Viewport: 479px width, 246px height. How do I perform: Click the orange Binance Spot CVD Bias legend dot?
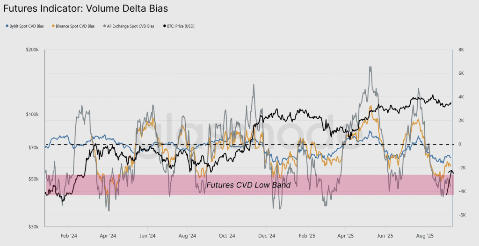53,26
